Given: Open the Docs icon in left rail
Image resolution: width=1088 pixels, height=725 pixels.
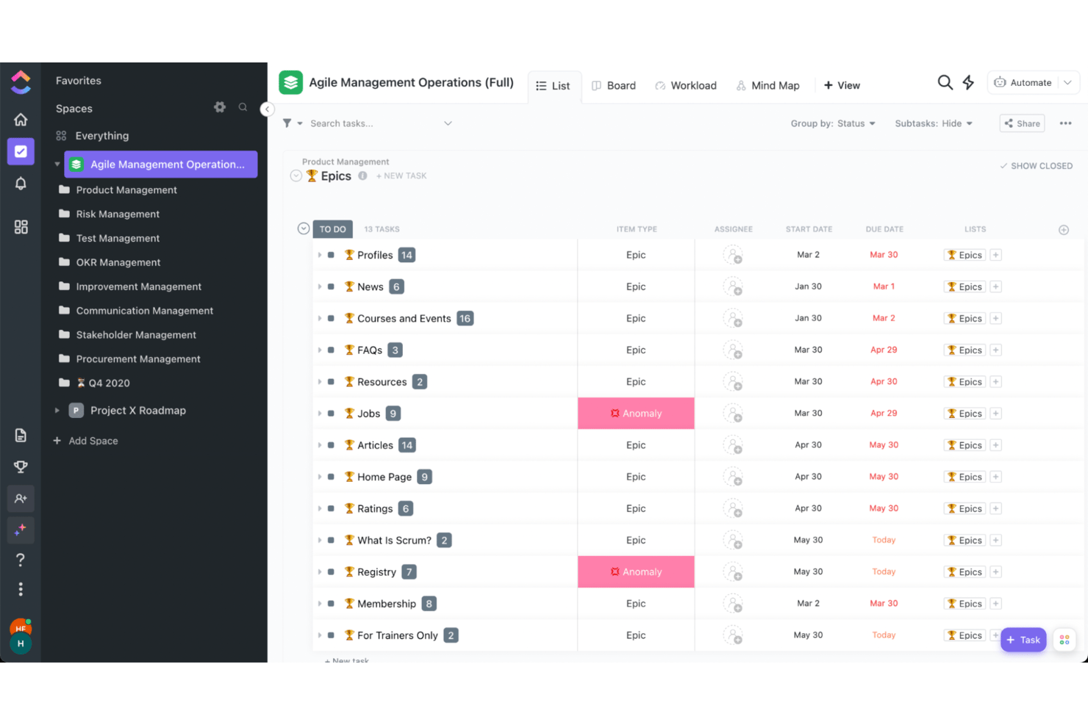Looking at the screenshot, I should click(21, 436).
